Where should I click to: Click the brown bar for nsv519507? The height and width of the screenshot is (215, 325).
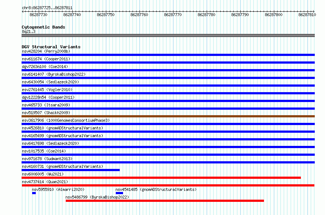tap(168, 116)
